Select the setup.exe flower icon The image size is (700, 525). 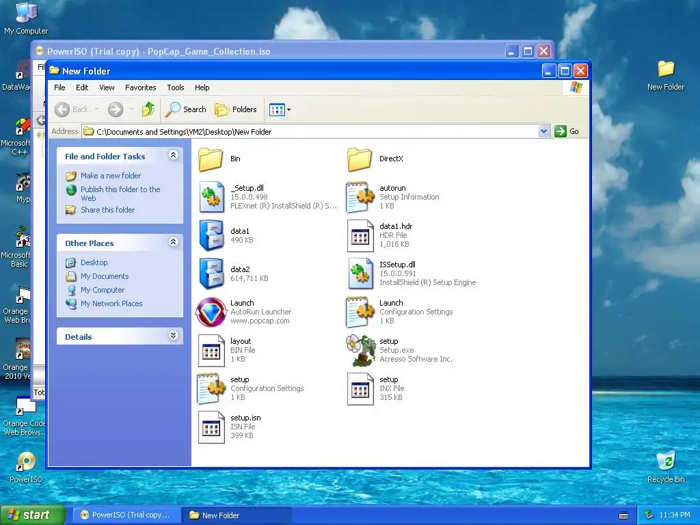(x=361, y=351)
